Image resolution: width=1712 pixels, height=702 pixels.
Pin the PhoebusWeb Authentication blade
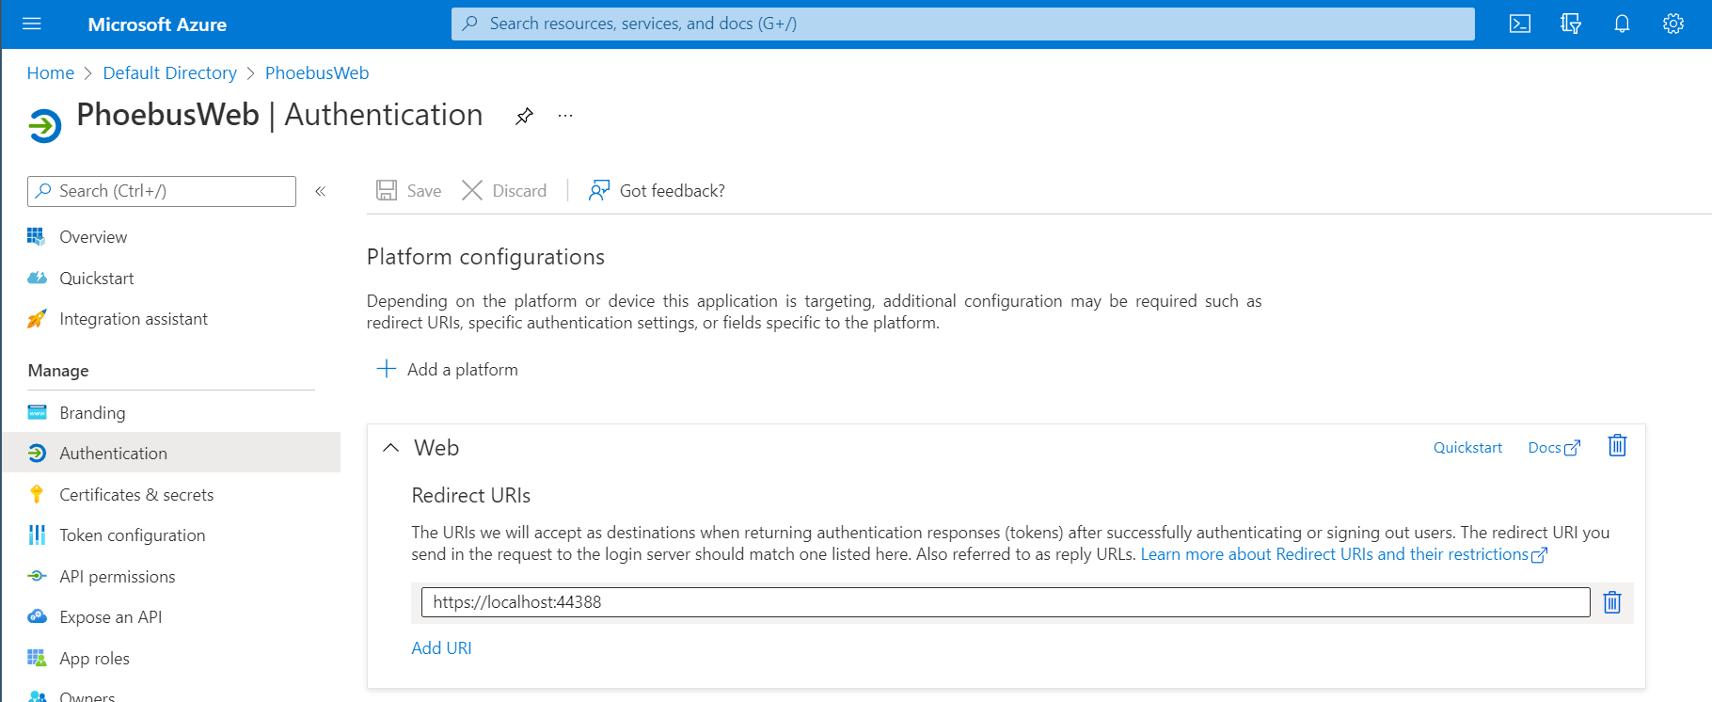(524, 116)
